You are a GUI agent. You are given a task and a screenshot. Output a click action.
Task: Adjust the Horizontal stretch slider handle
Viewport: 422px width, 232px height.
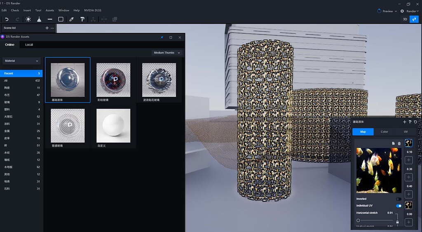[358, 220]
